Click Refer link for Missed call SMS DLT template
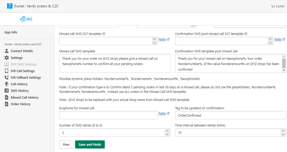This screenshot has width=287, height=152. coord(162,39)
